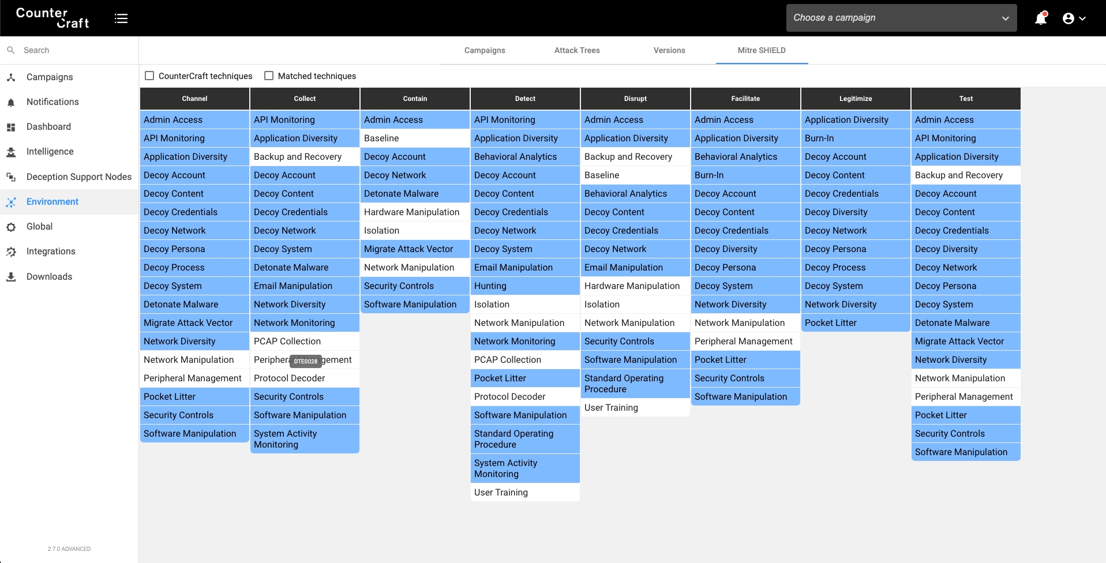Select Migrate Attack Vector in Test
The height and width of the screenshot is (563, 1106).
966,341
